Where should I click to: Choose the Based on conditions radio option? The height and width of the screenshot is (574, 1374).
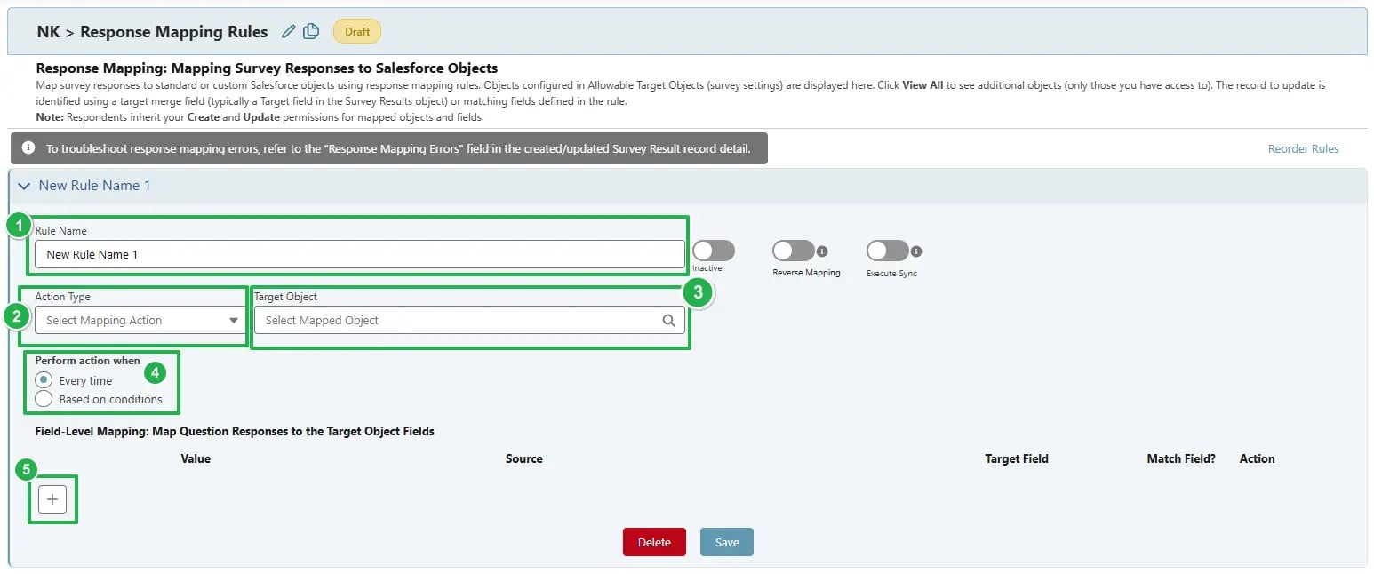pyautogui.click(x=44, y=399)
